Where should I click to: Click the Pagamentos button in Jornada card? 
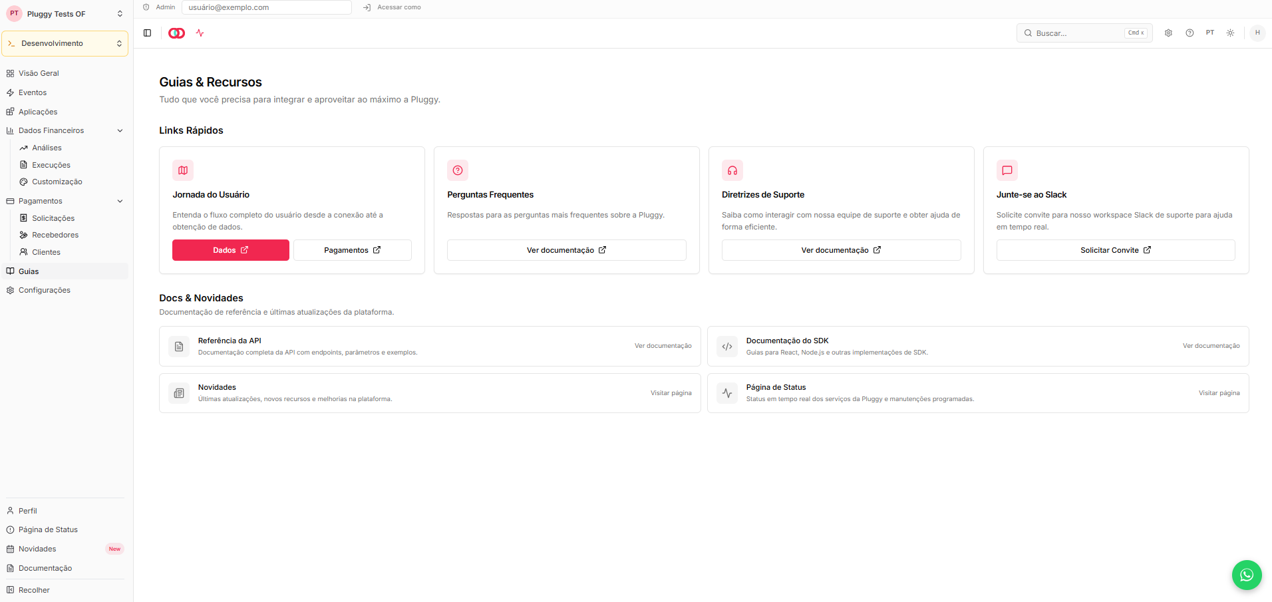point(353,250)
